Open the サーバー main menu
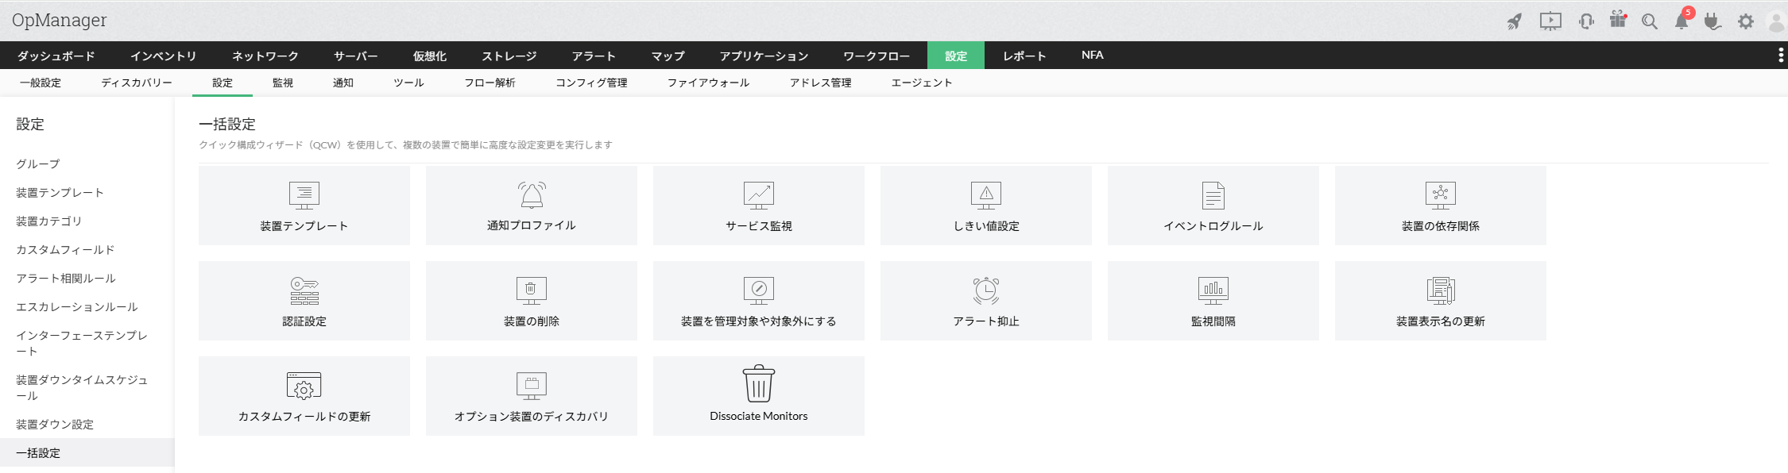 pos(356,56)
